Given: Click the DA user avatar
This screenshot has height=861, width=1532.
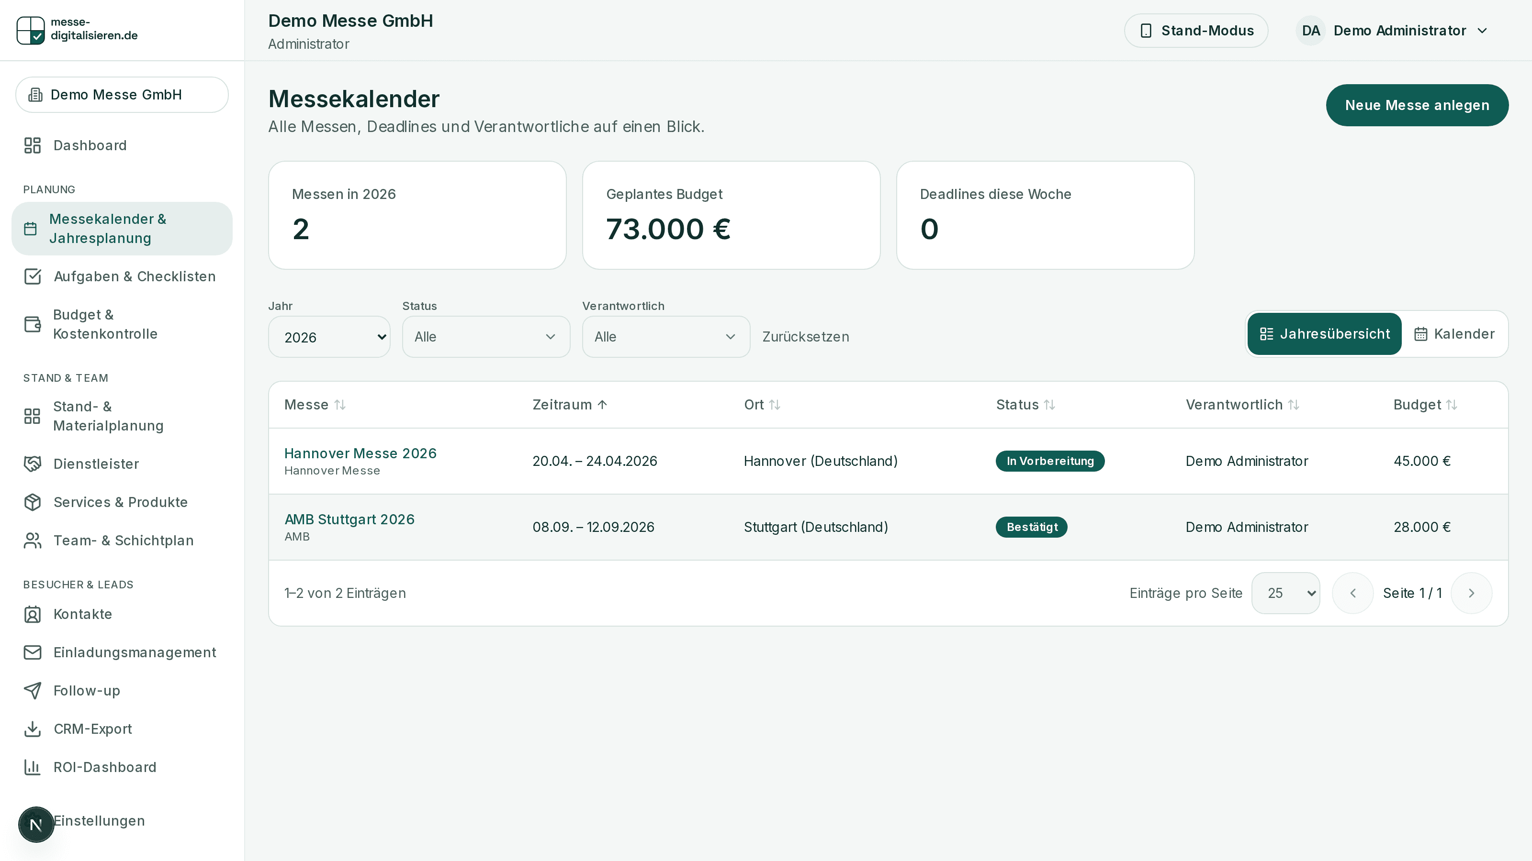Looking at the screenshot, I should pos(1311,30).
